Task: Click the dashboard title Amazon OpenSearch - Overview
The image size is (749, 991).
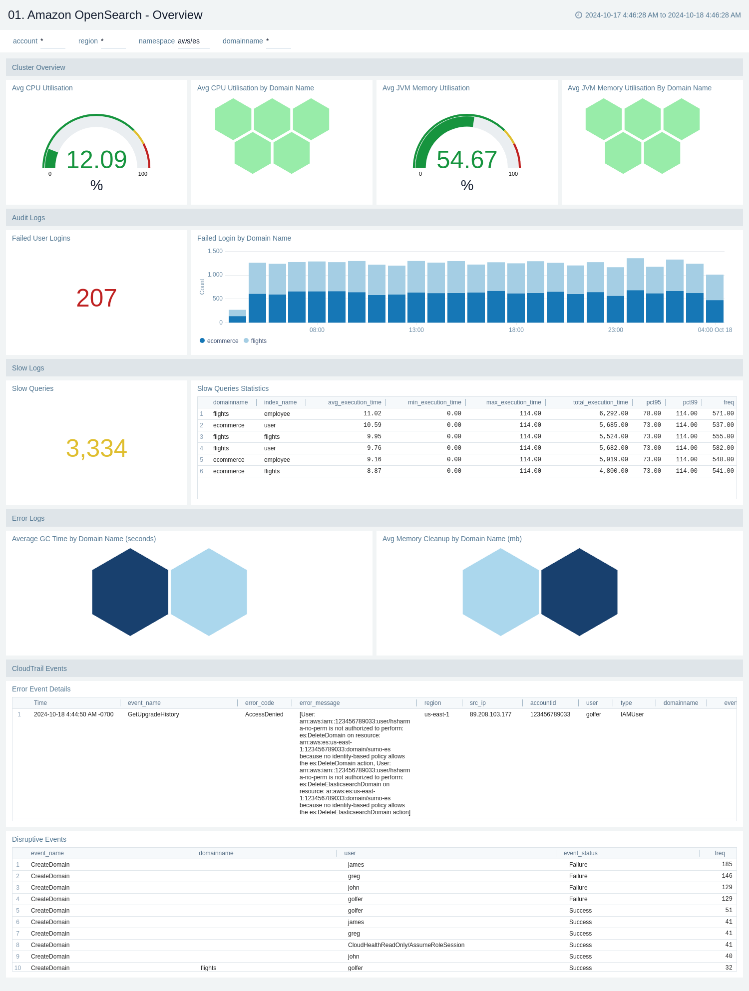Action: coord(105,15)
